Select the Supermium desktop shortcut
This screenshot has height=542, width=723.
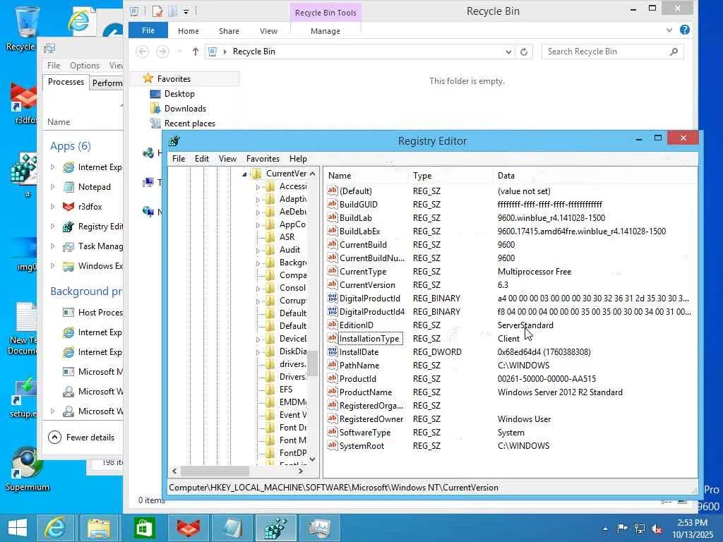pos(28,469)
